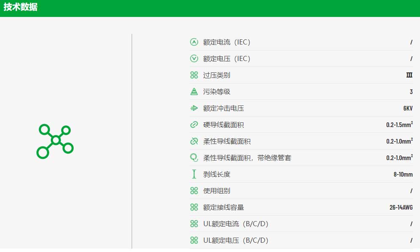Click the link icon beside 硬导线截面积
420x252 pixels.
click(194, 125)
